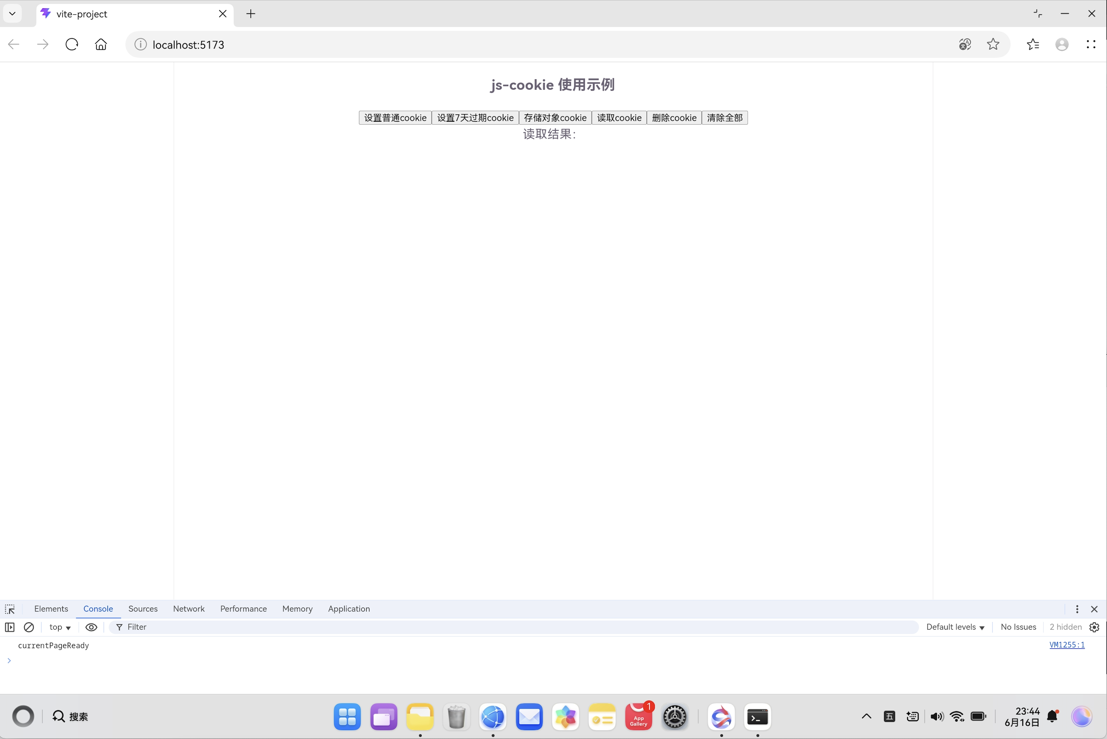Click the 清除全部 button
This screenshot has width=1107, height=739.
(x=724, y=118)
